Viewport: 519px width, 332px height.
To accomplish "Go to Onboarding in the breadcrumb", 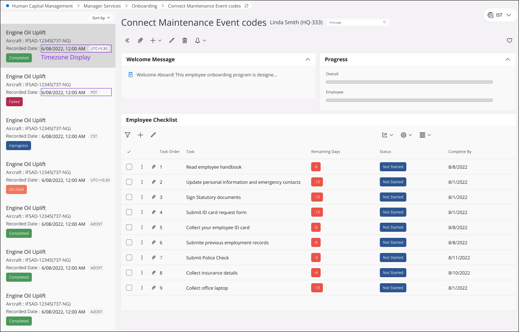I will [x=144, y=6].
